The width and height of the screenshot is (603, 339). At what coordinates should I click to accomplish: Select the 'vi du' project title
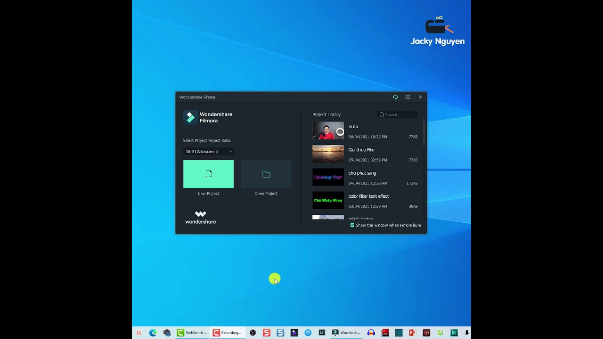(x=353, y=126)
